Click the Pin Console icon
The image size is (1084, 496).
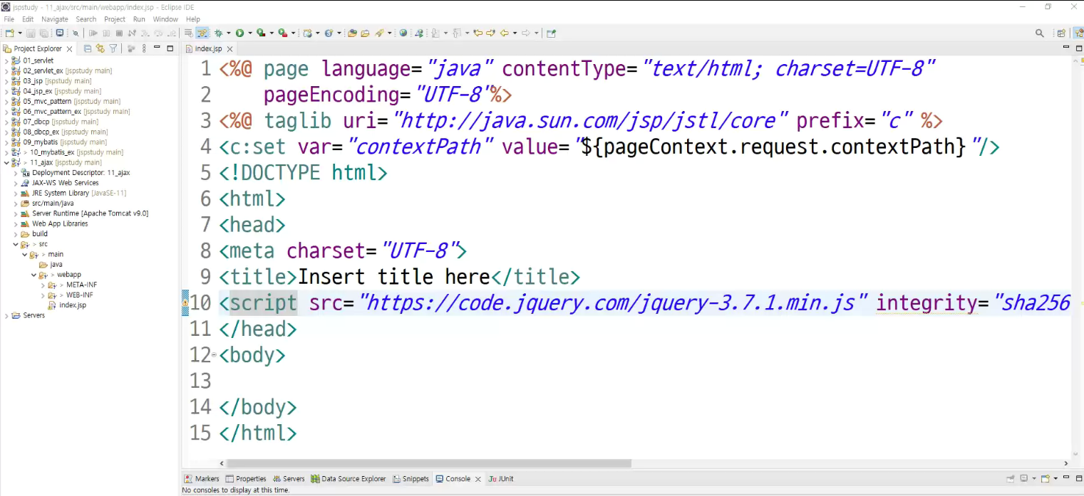[x=1010, y=478]
